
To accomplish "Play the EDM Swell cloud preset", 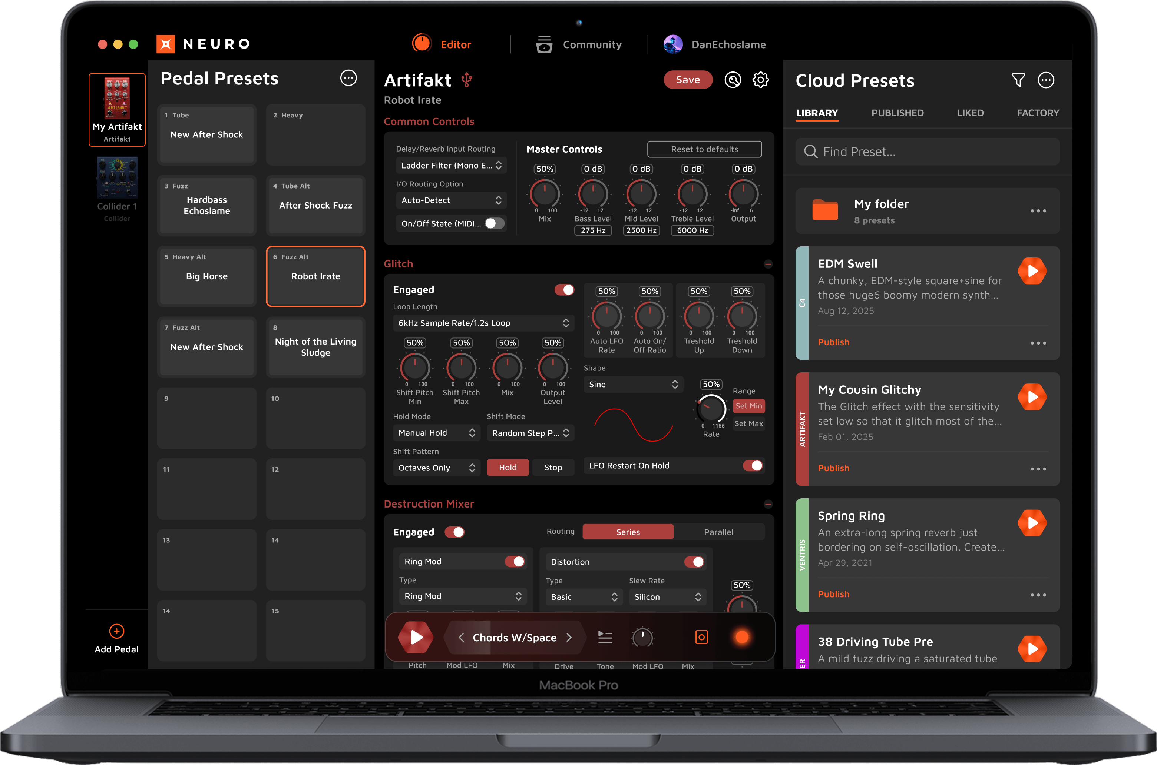I will [x=1032, y=271].
